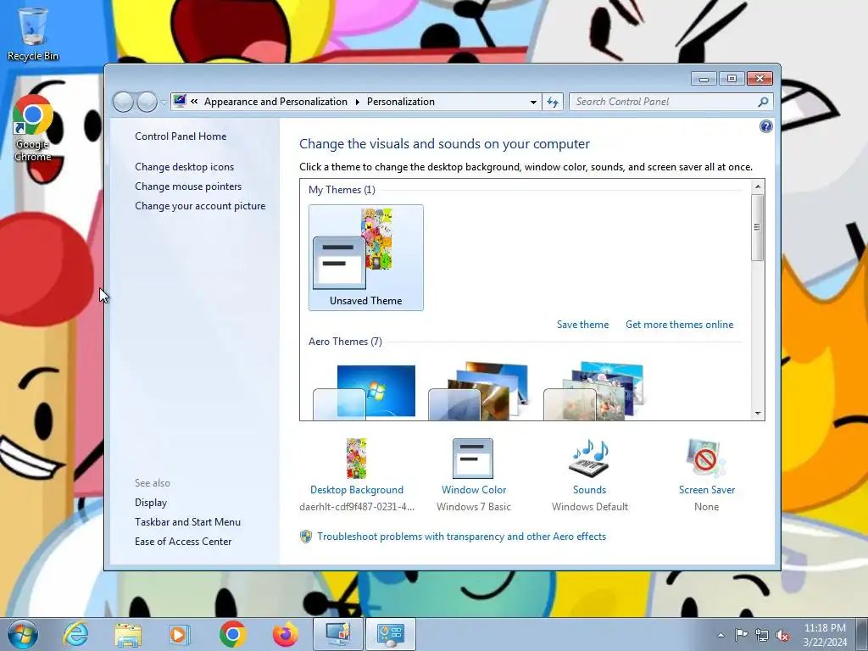Click the search magnifier icon

point(764,102)
